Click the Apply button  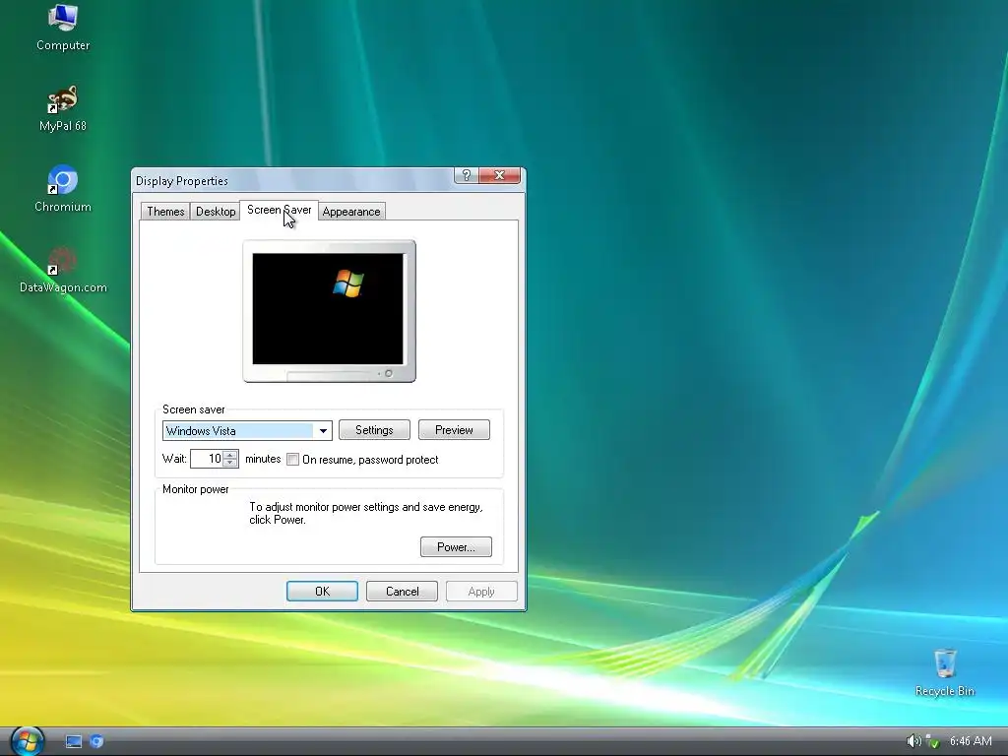pos(481,592)
